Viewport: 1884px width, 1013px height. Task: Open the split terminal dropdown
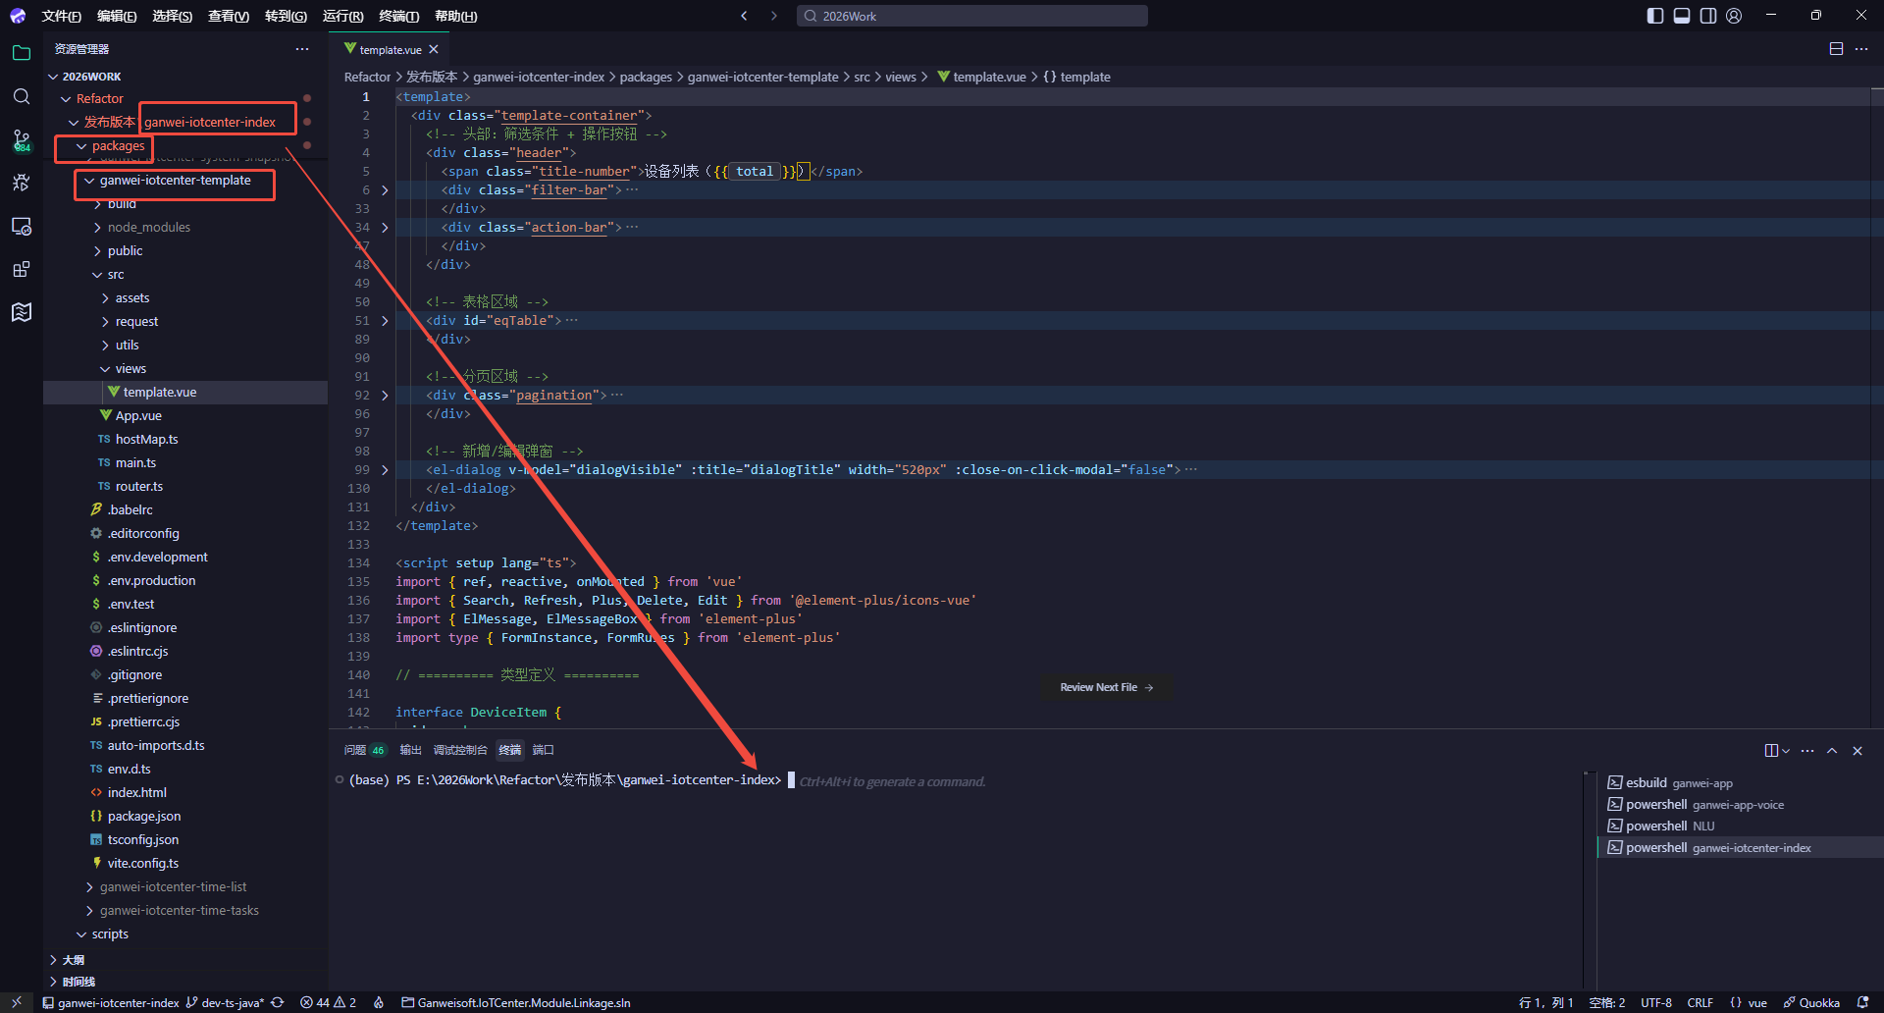pos(1786,751)
